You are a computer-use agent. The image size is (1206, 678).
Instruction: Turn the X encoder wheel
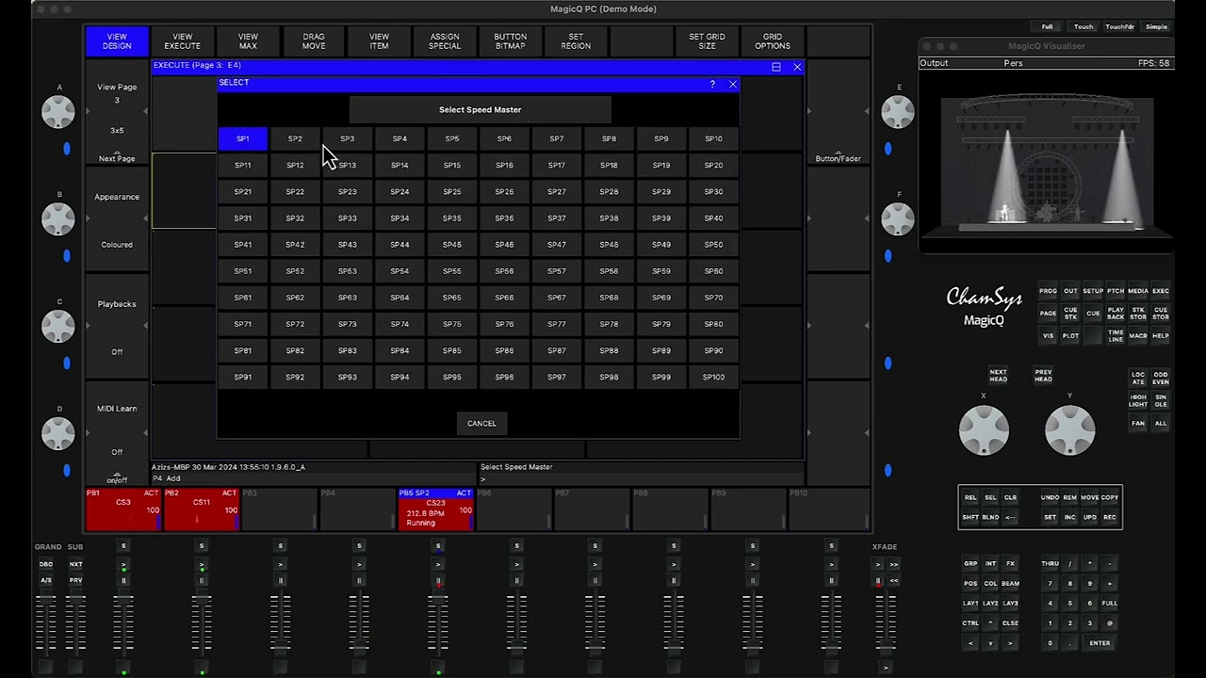984,429
